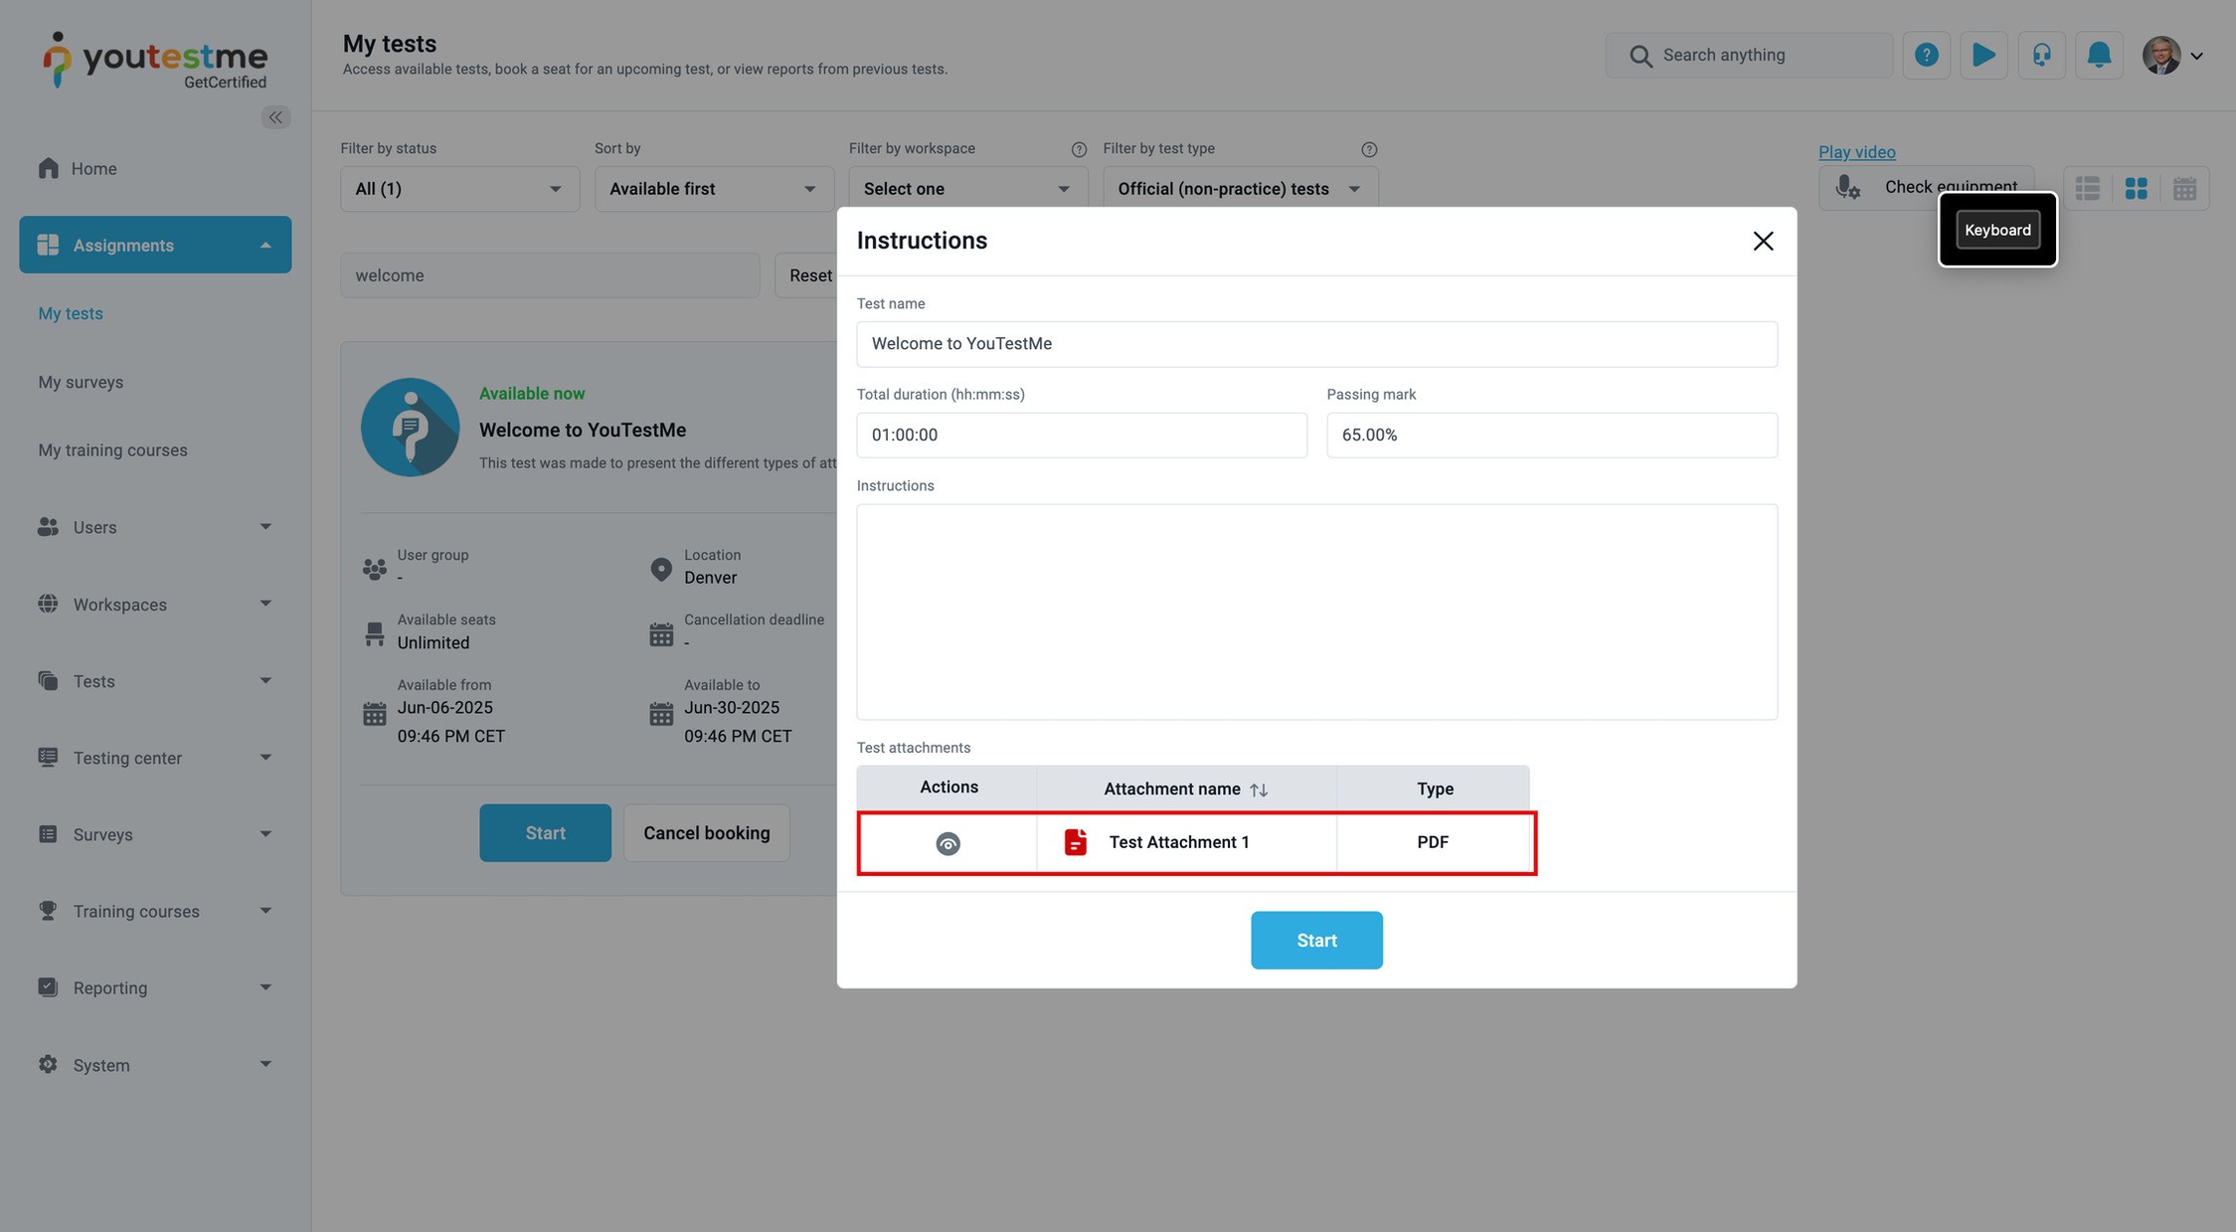
Task: Click the Keyboard tooltip label
Action: click(1997, 230)
